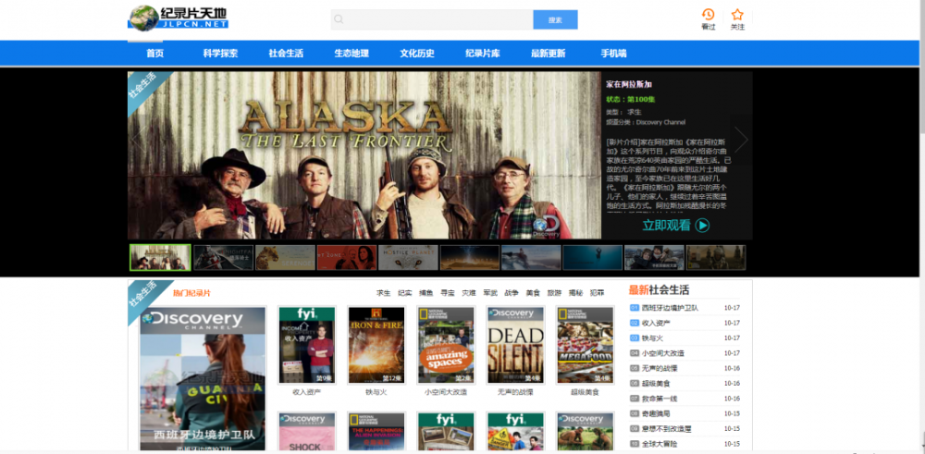This screenshot has width=925, height=454.
Task: Click the search magnifier icon
Action: click(x=339, y=19)
